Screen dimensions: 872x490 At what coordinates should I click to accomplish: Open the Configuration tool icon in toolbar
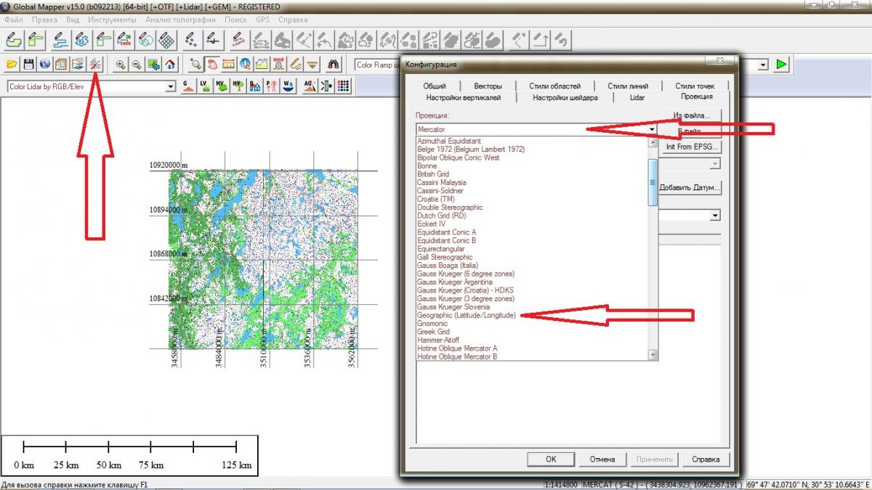(94, 65)
